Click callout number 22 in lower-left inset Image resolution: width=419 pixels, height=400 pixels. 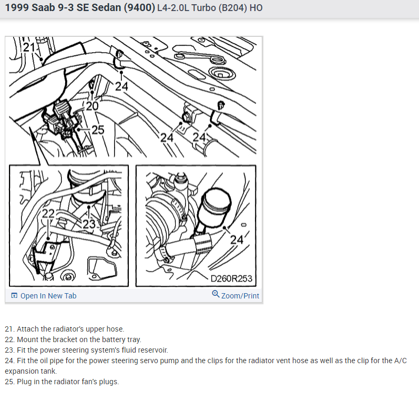point(48,214)
